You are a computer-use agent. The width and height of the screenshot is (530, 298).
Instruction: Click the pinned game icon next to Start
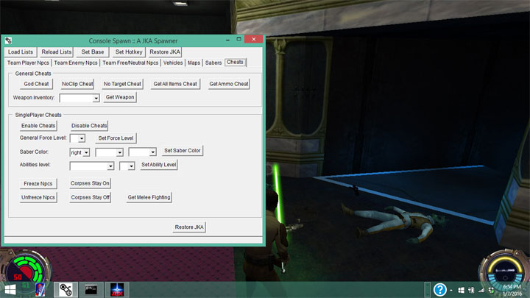pos(39,289)
